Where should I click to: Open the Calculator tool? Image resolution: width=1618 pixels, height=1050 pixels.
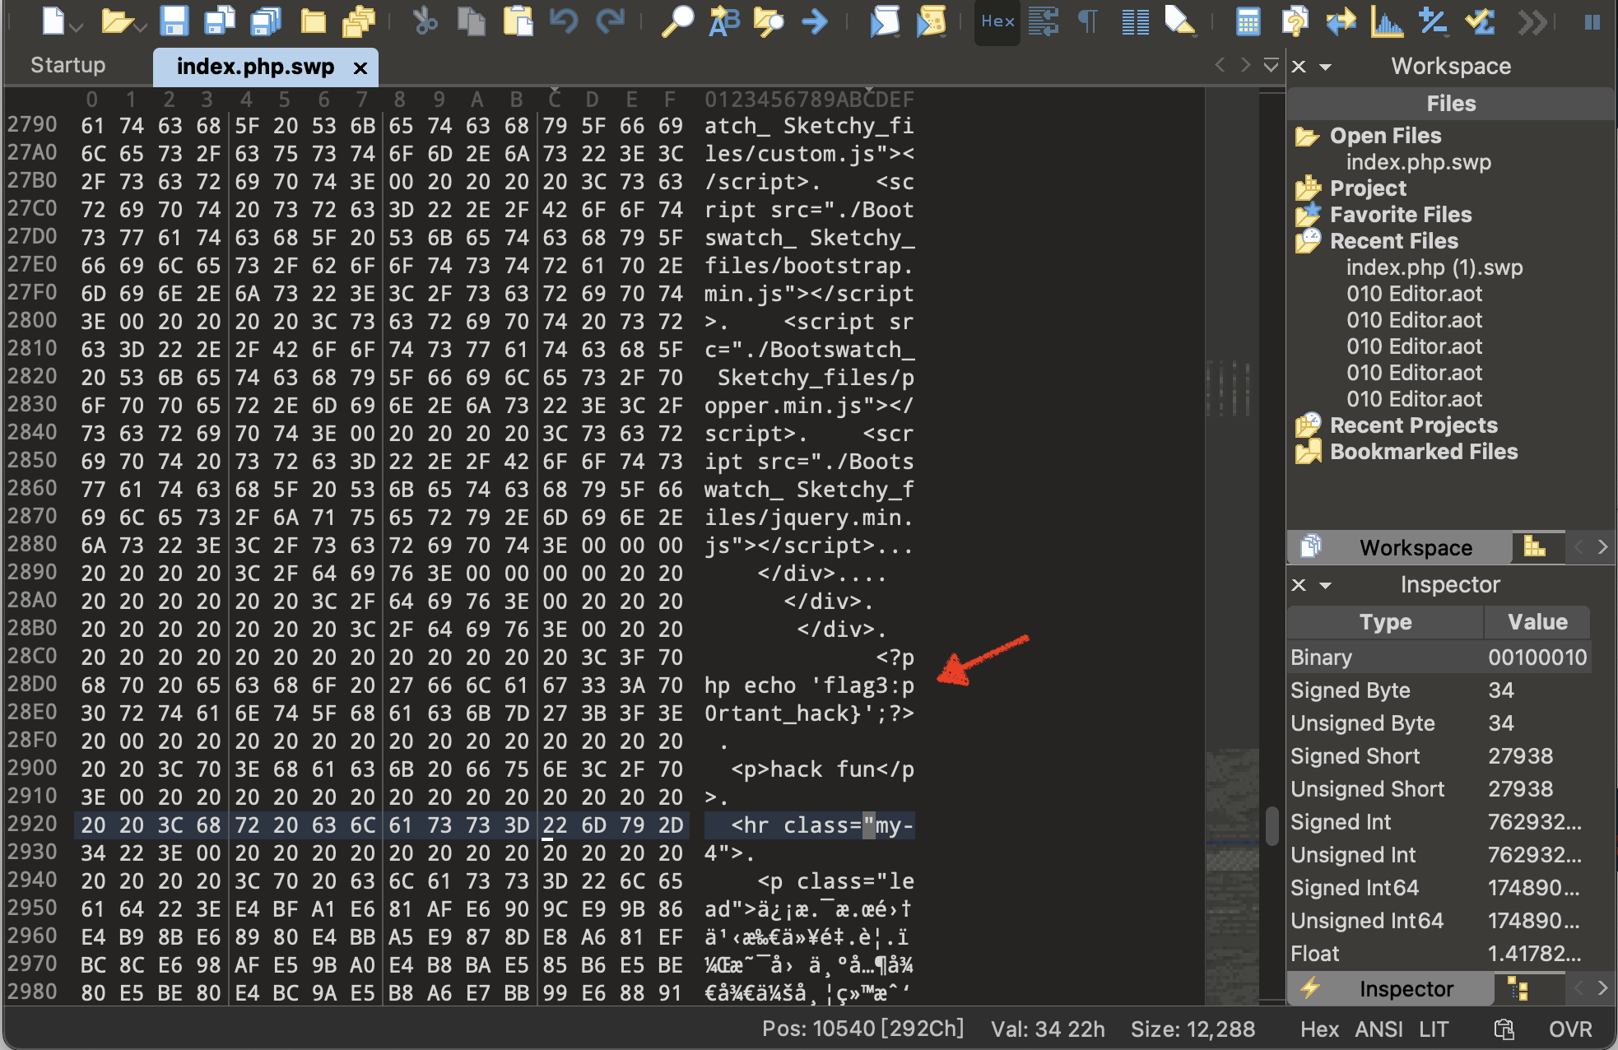pos(1248,21)
